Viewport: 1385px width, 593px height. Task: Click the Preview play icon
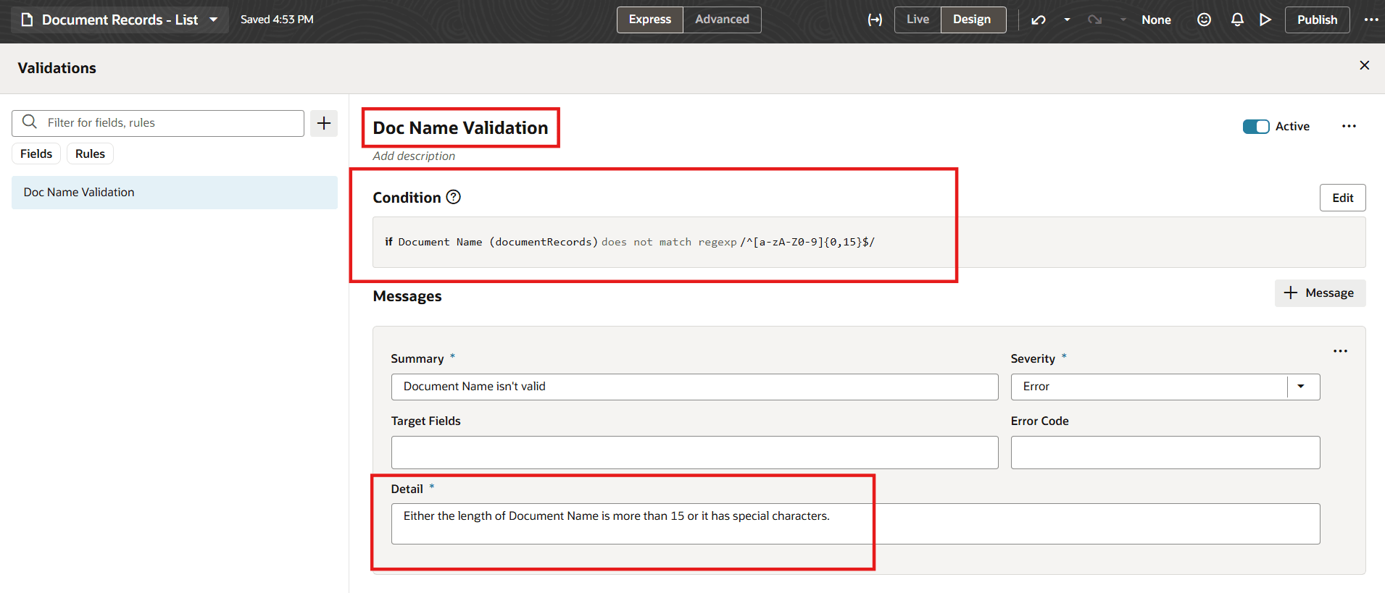click(x=1265, y=20)
